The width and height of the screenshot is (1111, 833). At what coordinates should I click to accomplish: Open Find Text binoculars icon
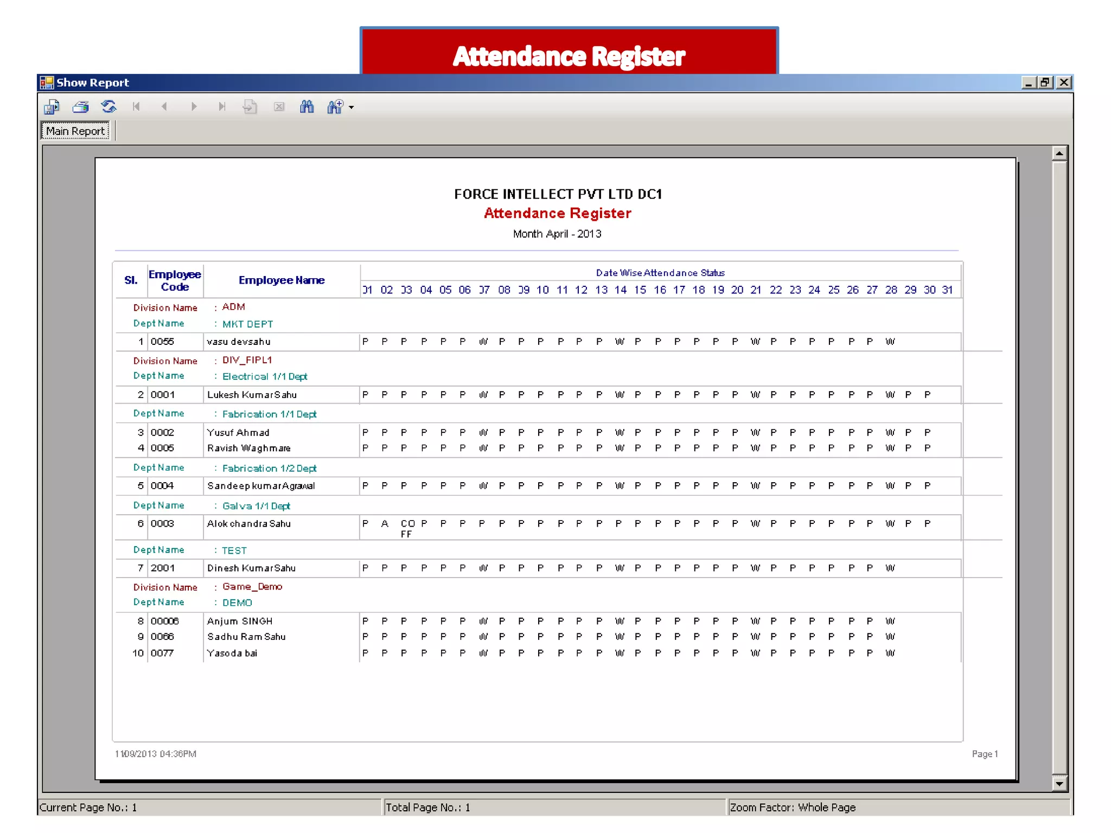pyautogui.click(x=307, y=107)
